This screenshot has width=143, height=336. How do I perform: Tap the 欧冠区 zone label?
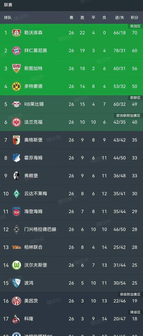(135, 26)
